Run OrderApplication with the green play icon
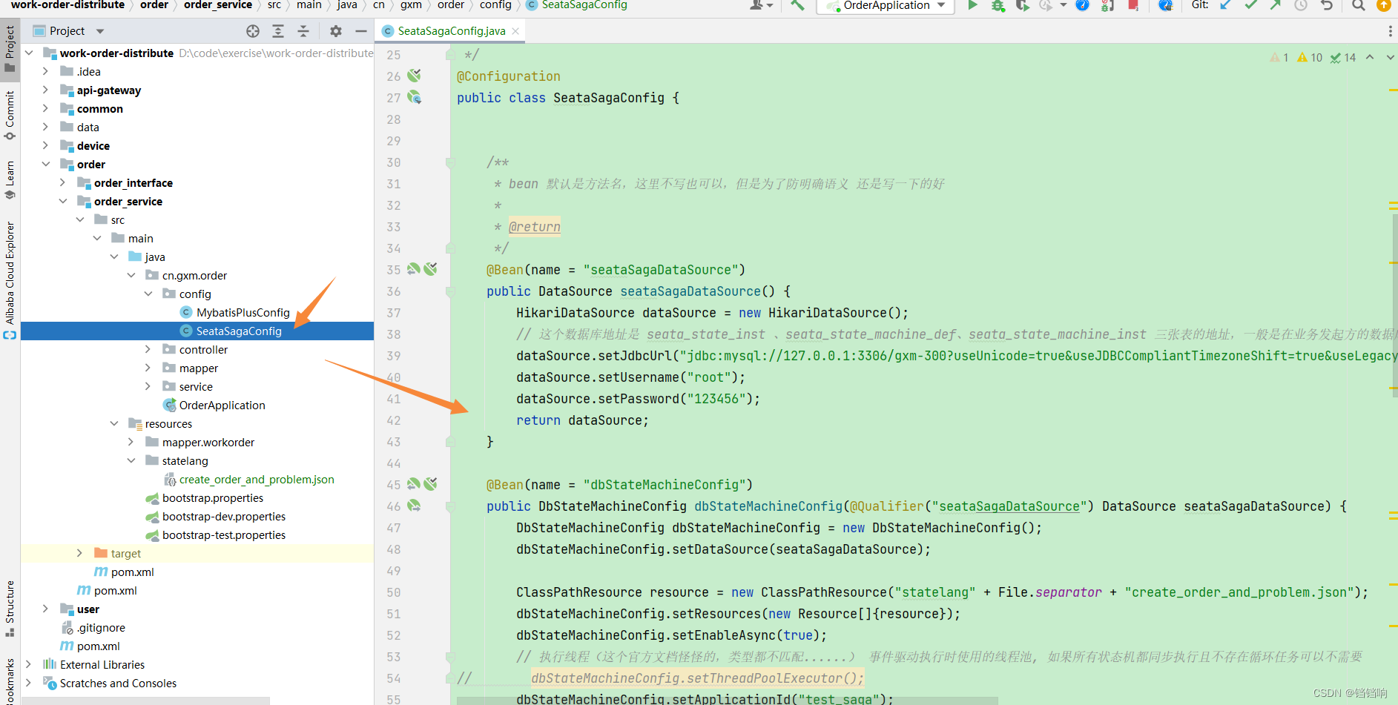 coord(972,5)
